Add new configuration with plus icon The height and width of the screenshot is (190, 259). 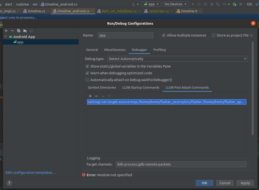(x=6, y=31)
